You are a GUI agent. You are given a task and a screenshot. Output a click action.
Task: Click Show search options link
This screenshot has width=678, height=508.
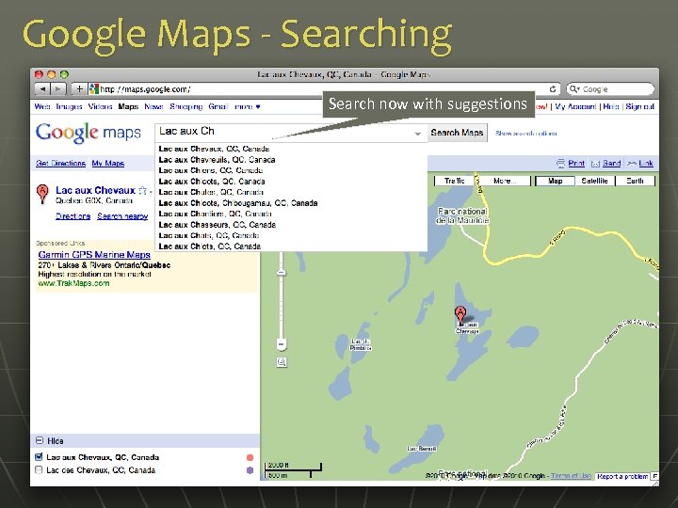coord(525,134)
